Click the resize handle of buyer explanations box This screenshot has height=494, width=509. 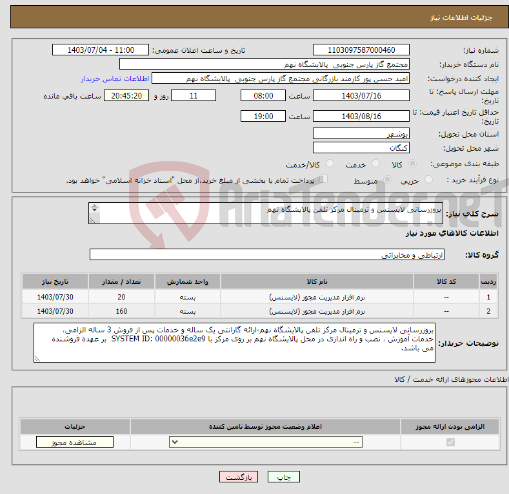tap(37, 359)
